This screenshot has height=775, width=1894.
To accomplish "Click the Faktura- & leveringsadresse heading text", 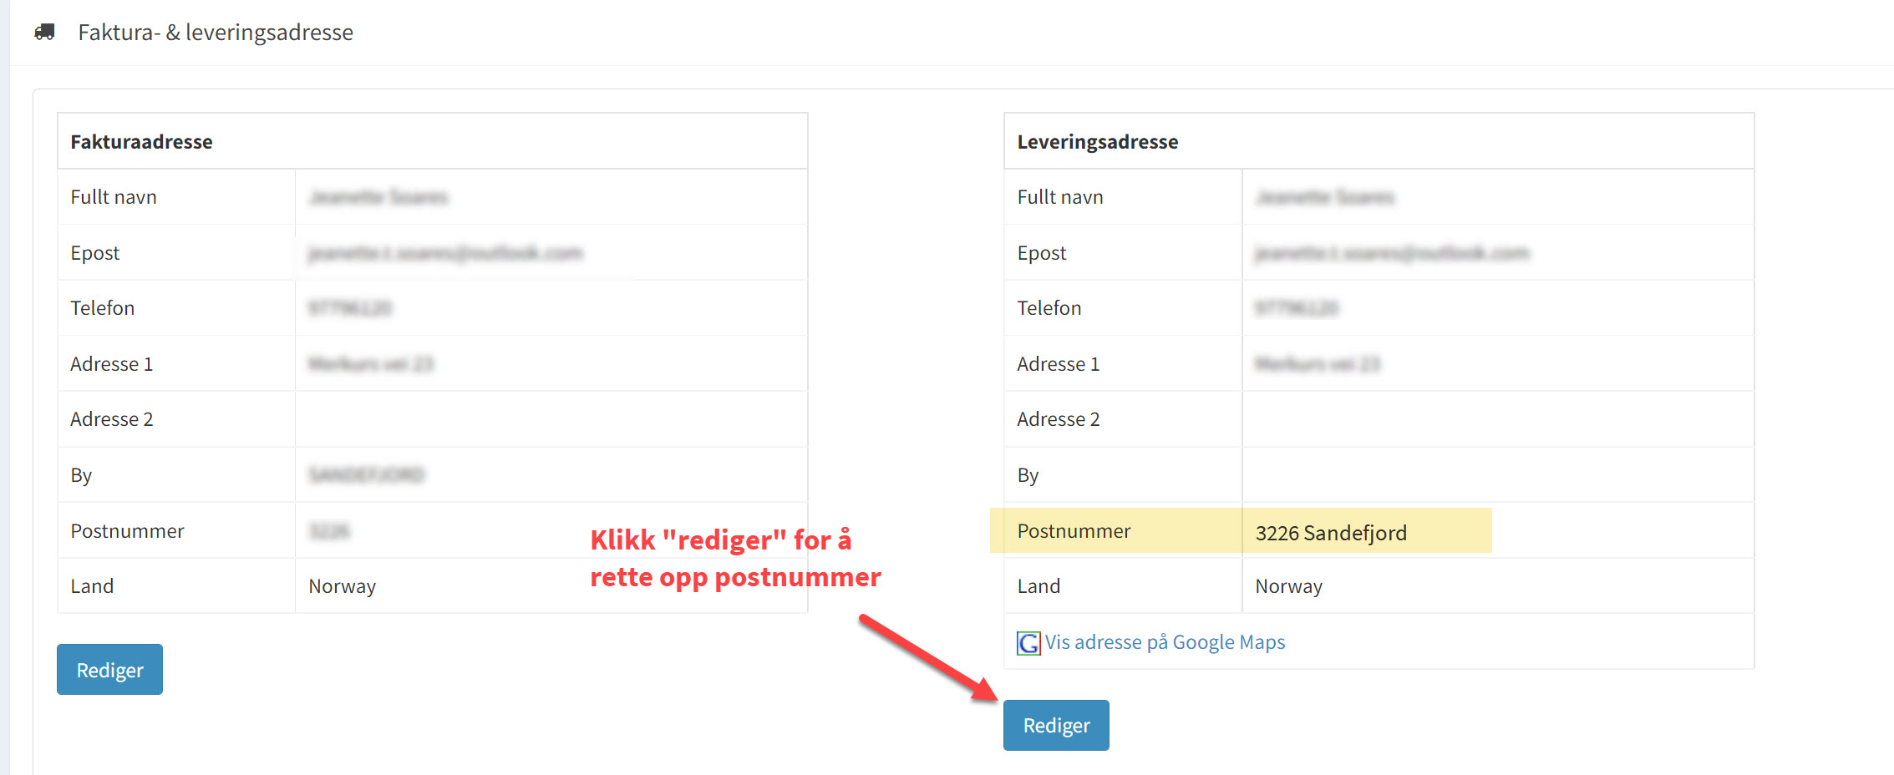I will [216, 33].
